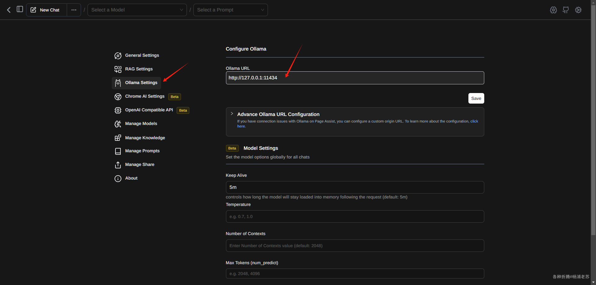Image resolution: width=596 pixels, height=285 pixels.
Task: Click the About info icon
Action: pos(118,179)
